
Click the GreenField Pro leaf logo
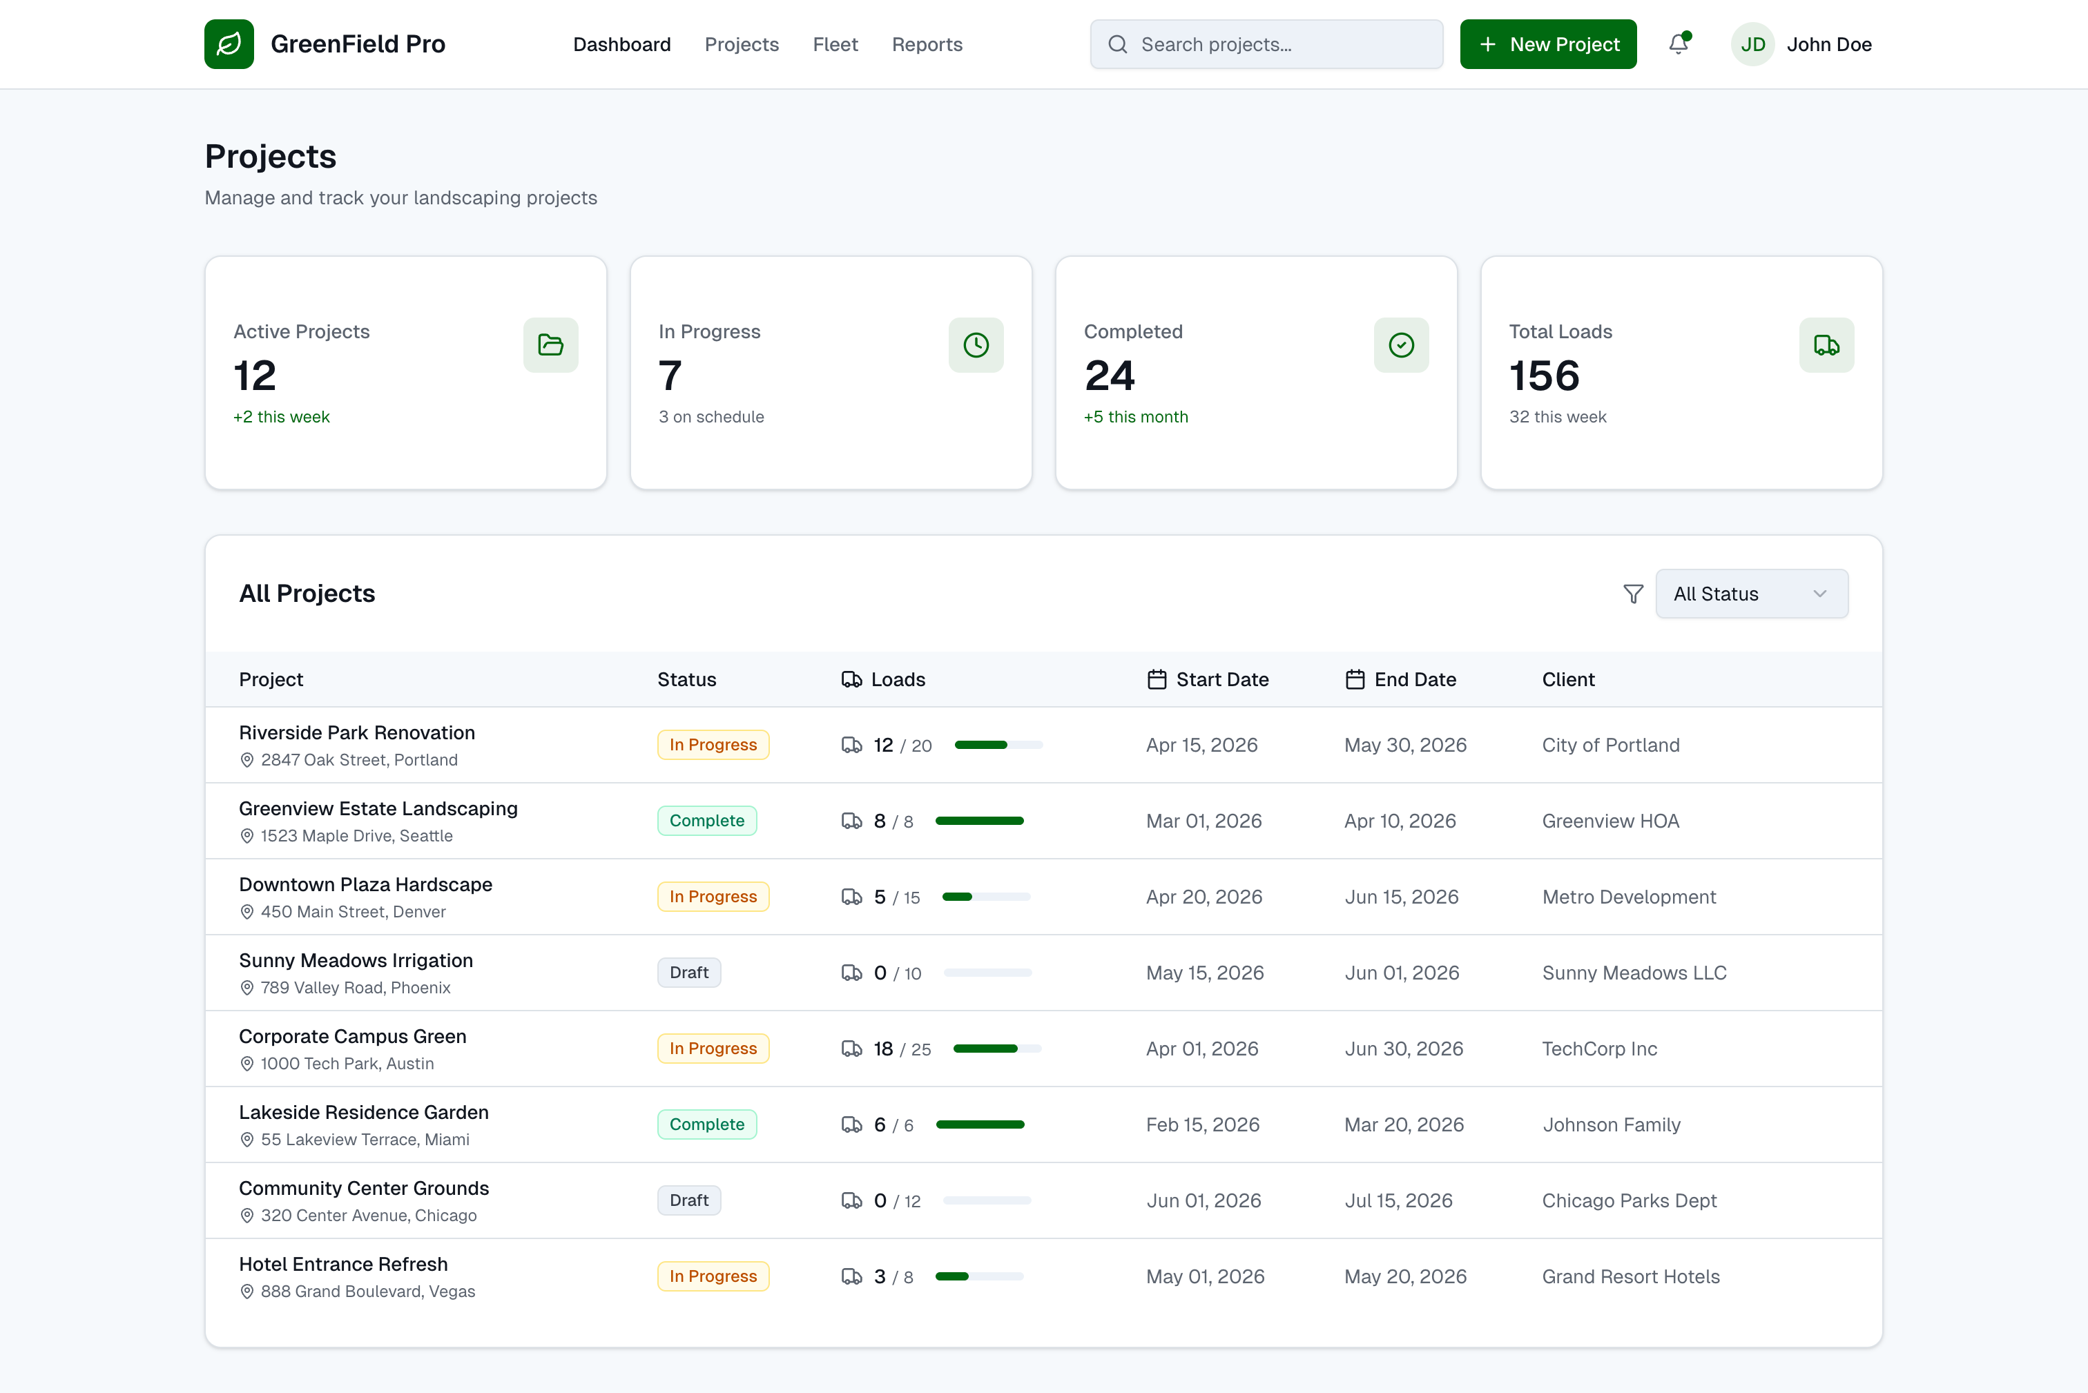[229, 43]
